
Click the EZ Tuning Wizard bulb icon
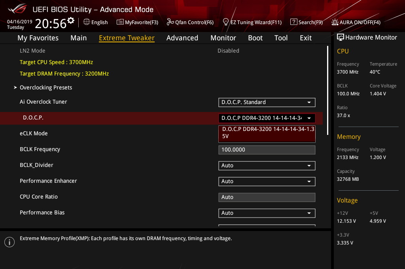(x=225, y=22)
